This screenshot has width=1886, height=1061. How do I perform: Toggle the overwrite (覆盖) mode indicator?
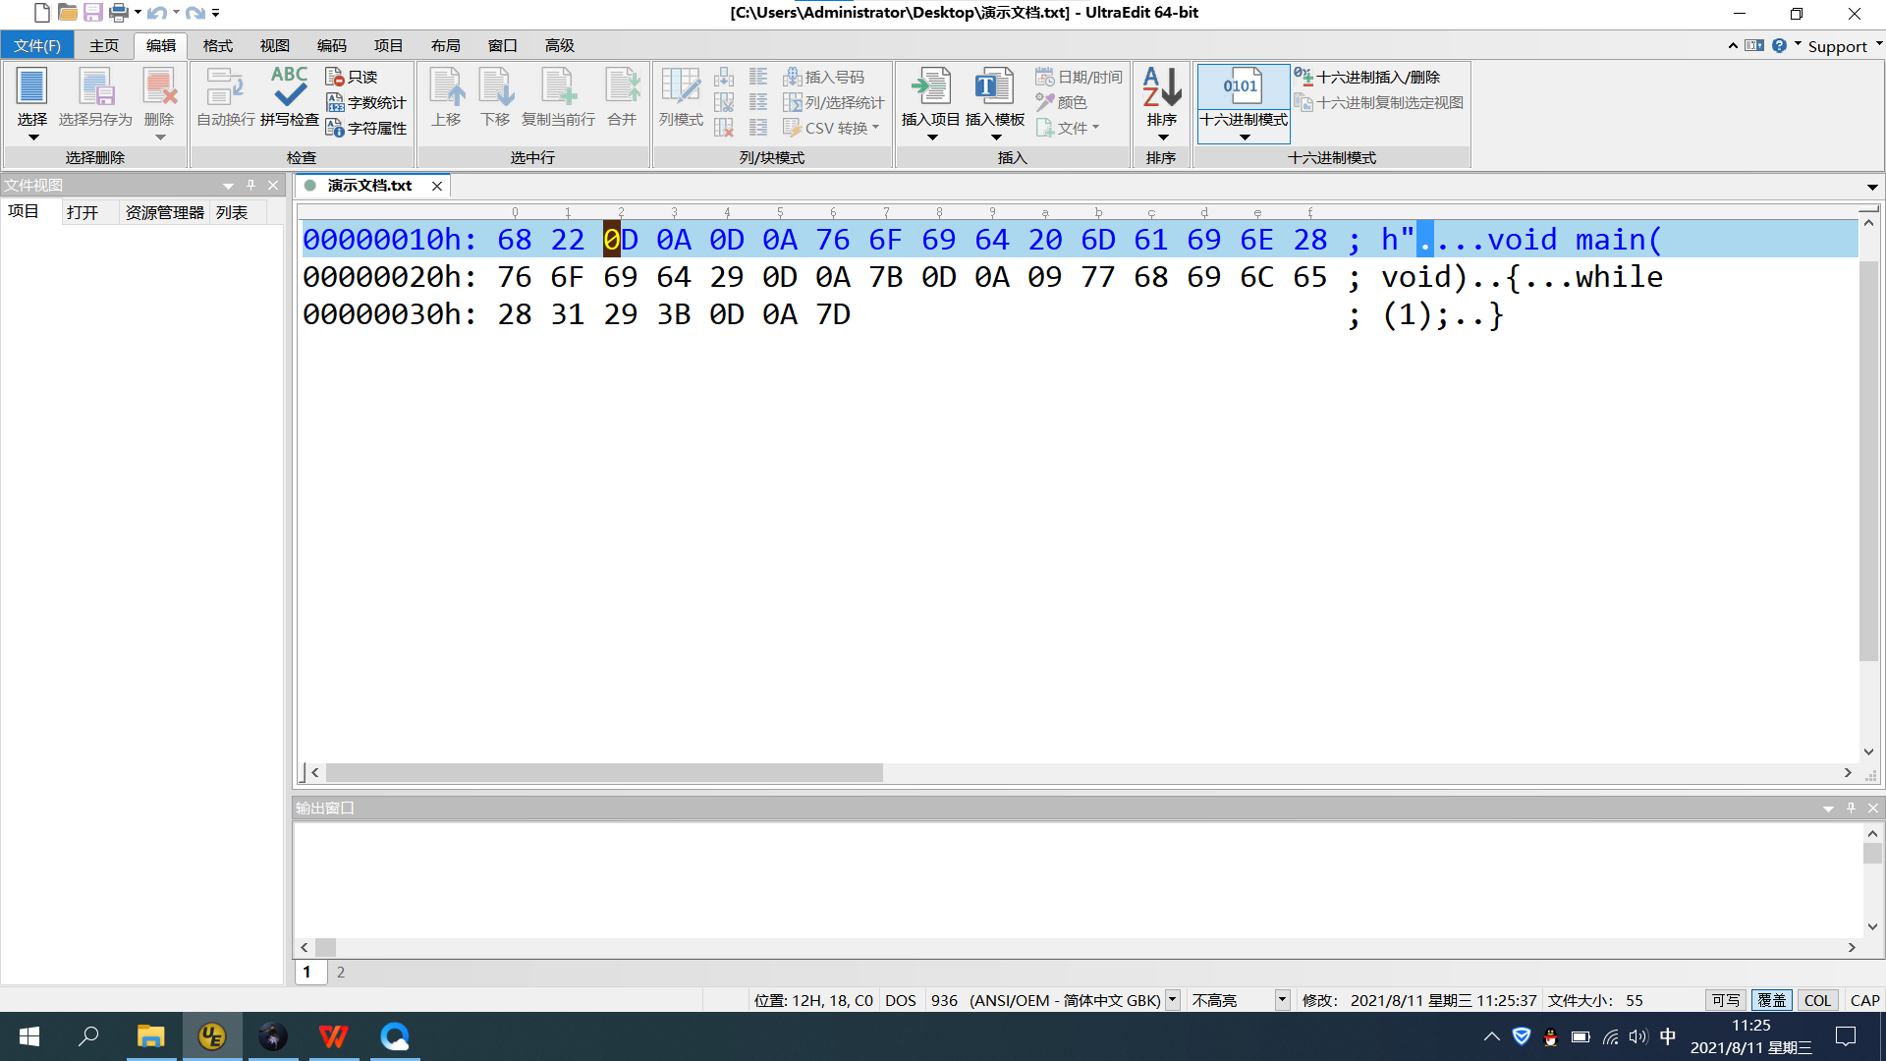1772,1000
